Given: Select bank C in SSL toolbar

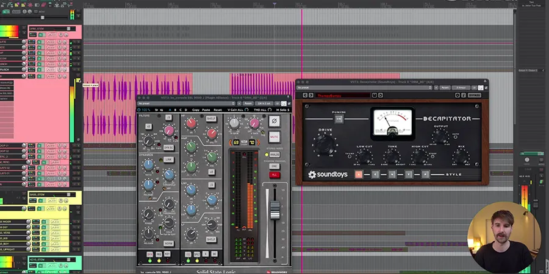Looking at the screenshot, I should click(x=181, y=110).
